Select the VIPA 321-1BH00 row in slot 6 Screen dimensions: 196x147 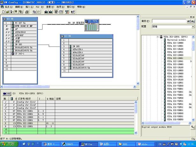(x=69, y=117)
